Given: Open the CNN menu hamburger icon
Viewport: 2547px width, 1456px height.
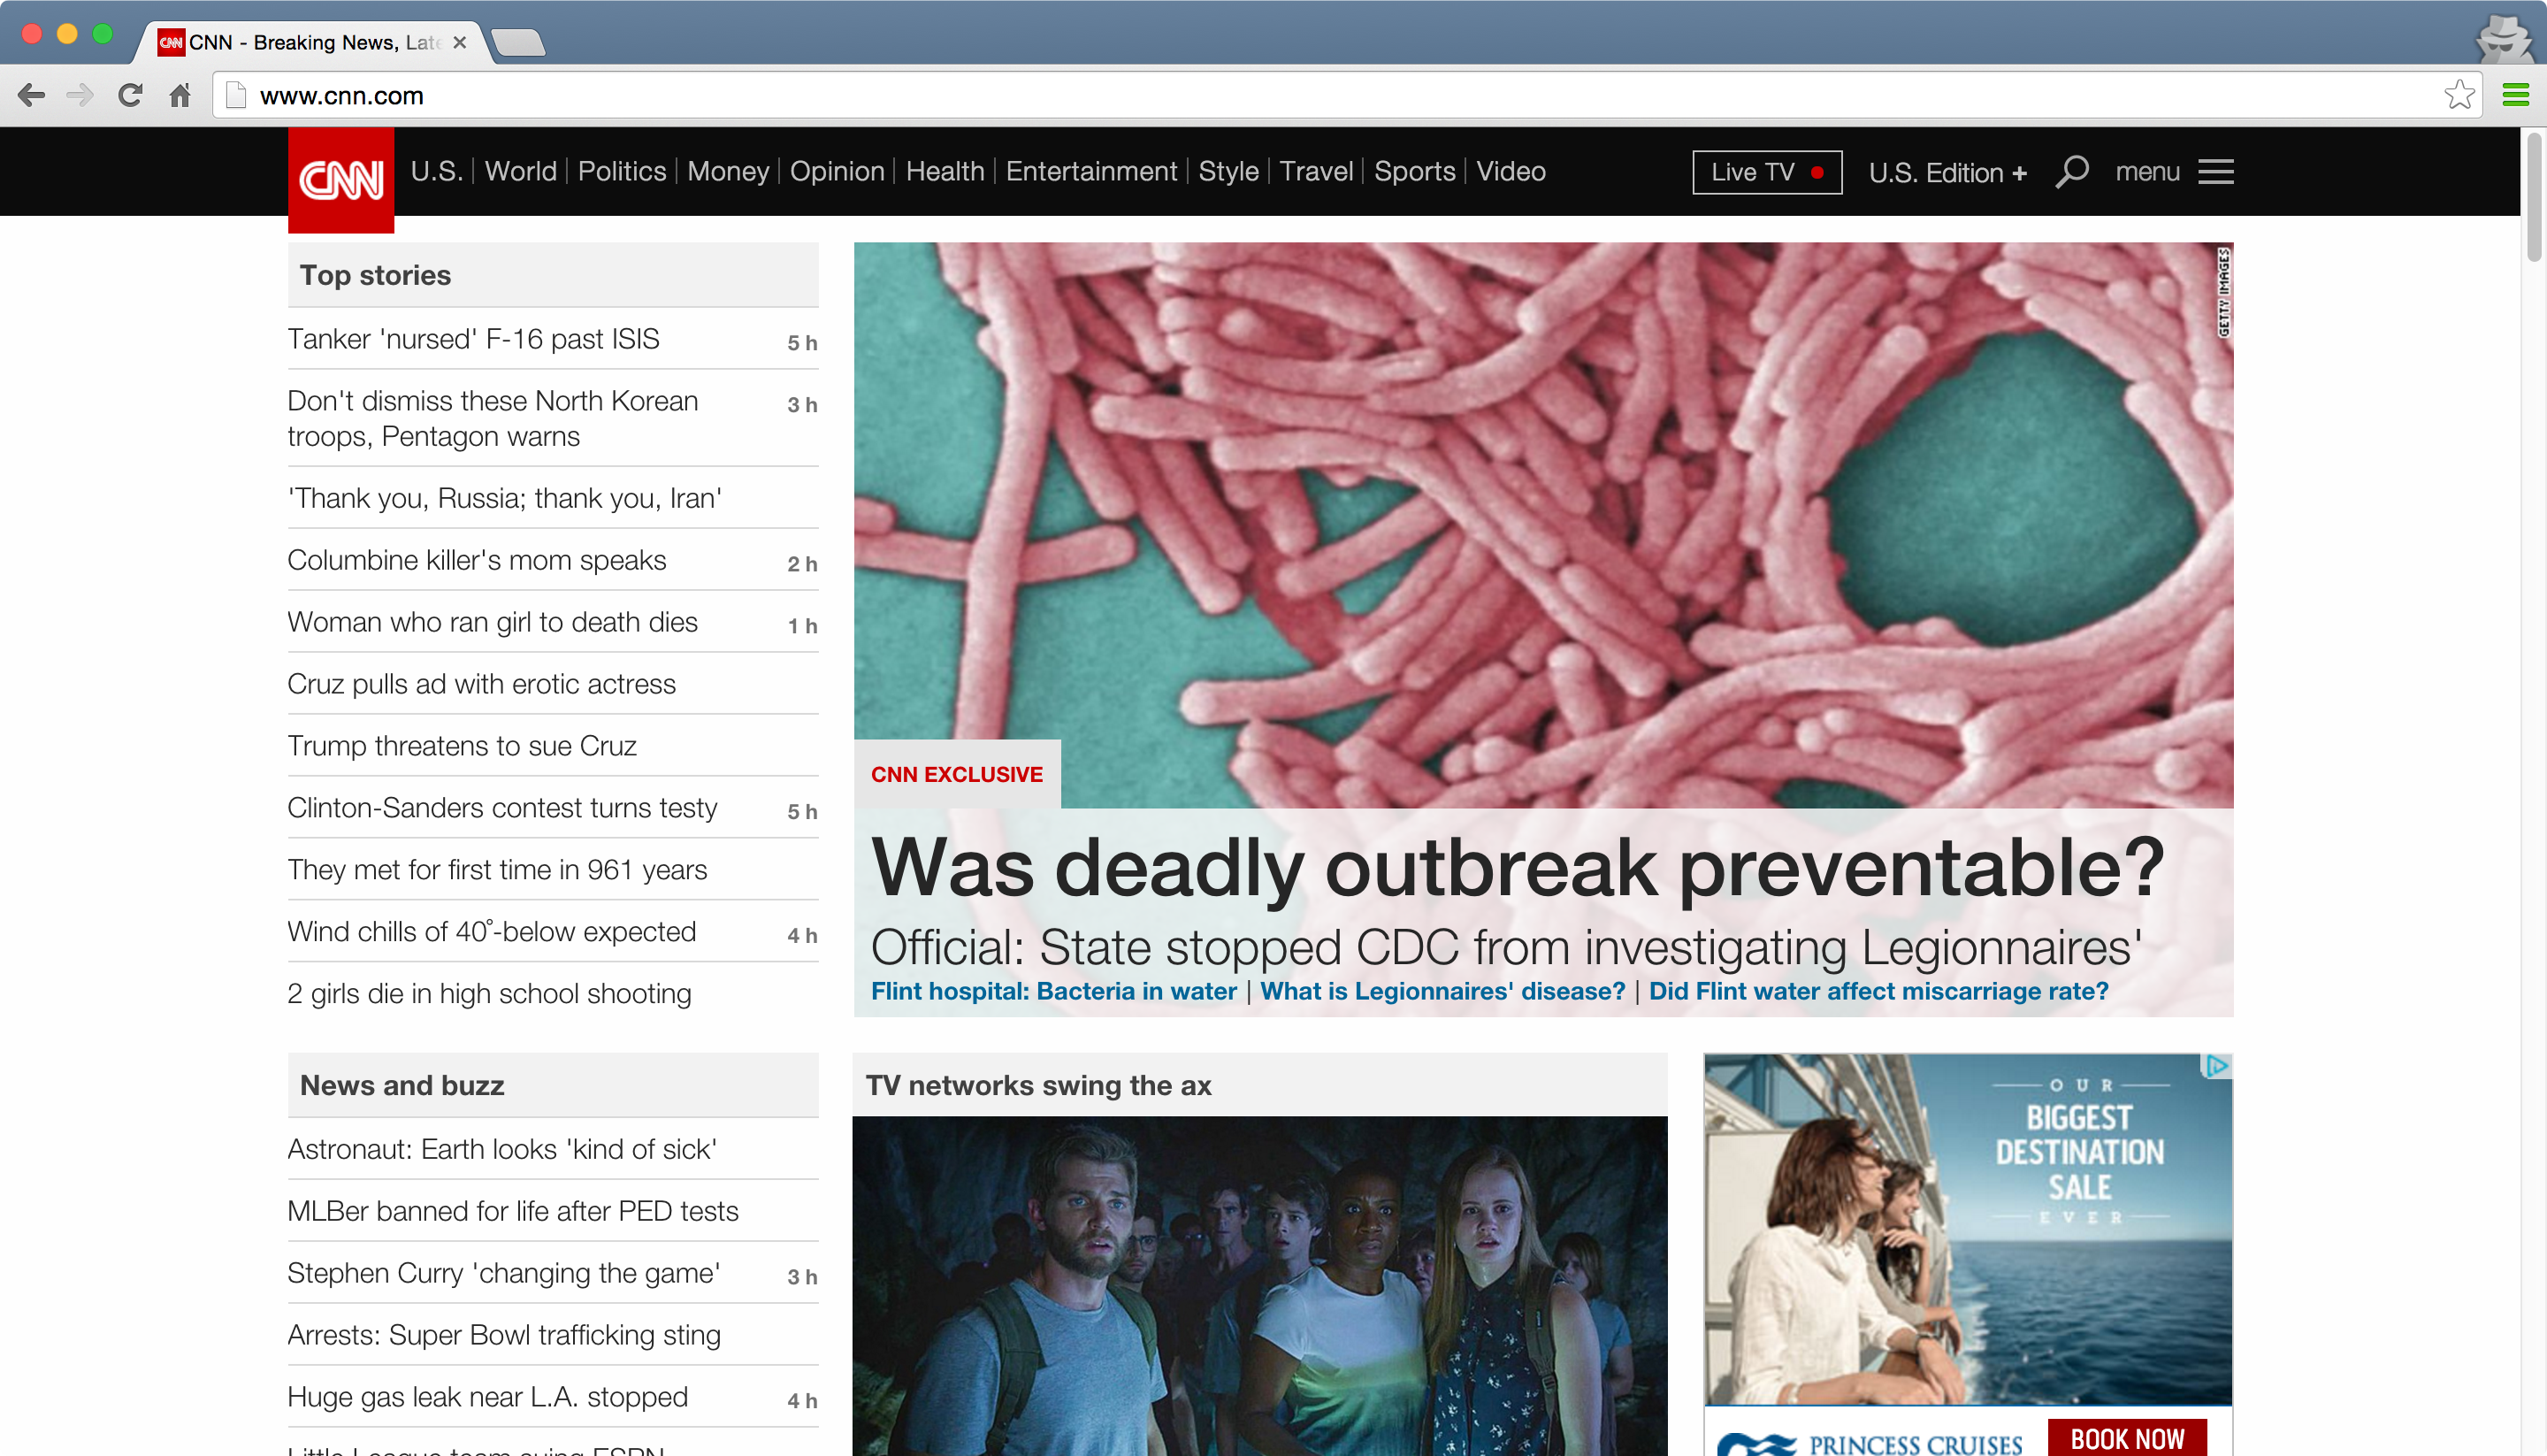Looking at the screenshot, I should point(2215,172).
